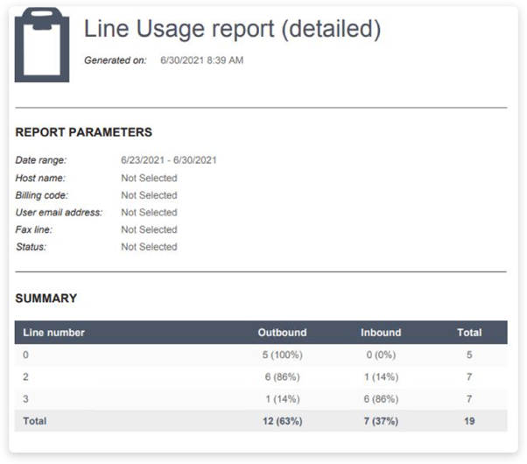The height and width of the screenshot is (464, 527).
Task: Click the Total row outbound 12 (63%)
Action: click(x=282, y=421)
